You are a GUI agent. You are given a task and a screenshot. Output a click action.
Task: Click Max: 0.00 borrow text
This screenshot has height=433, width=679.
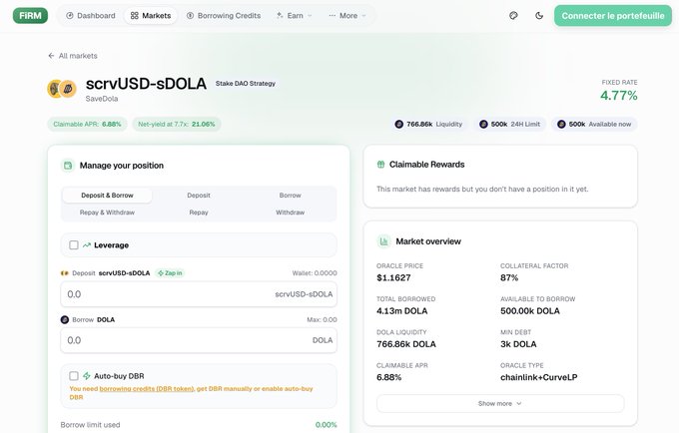click(322, 319)
